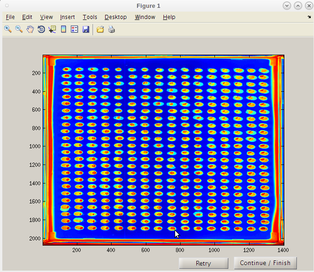Select the Zoom In tool

pyautogui.click(x=8, y=29)
